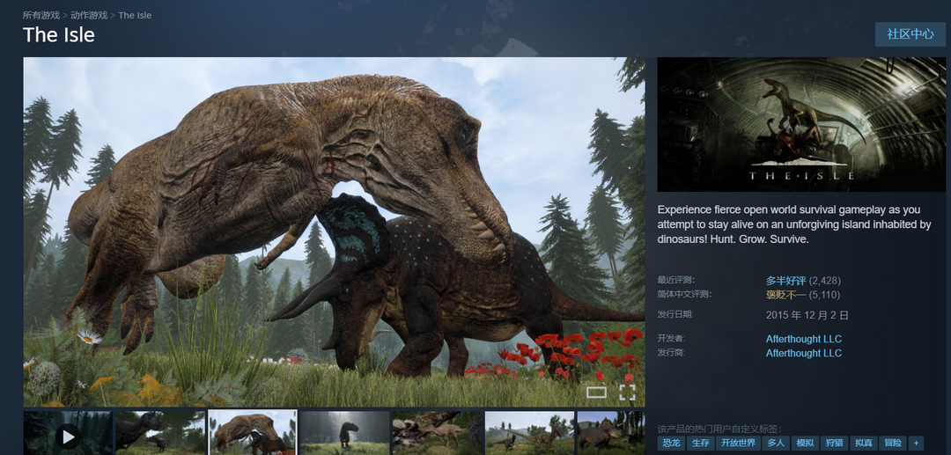This screenshot has height=455, width=951.
Task: Click the 2015 年 12 月 2 日 release date
Action: (x=807, y=315)
